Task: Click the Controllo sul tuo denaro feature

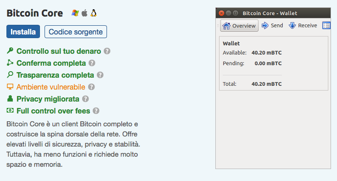Action: 59,51
